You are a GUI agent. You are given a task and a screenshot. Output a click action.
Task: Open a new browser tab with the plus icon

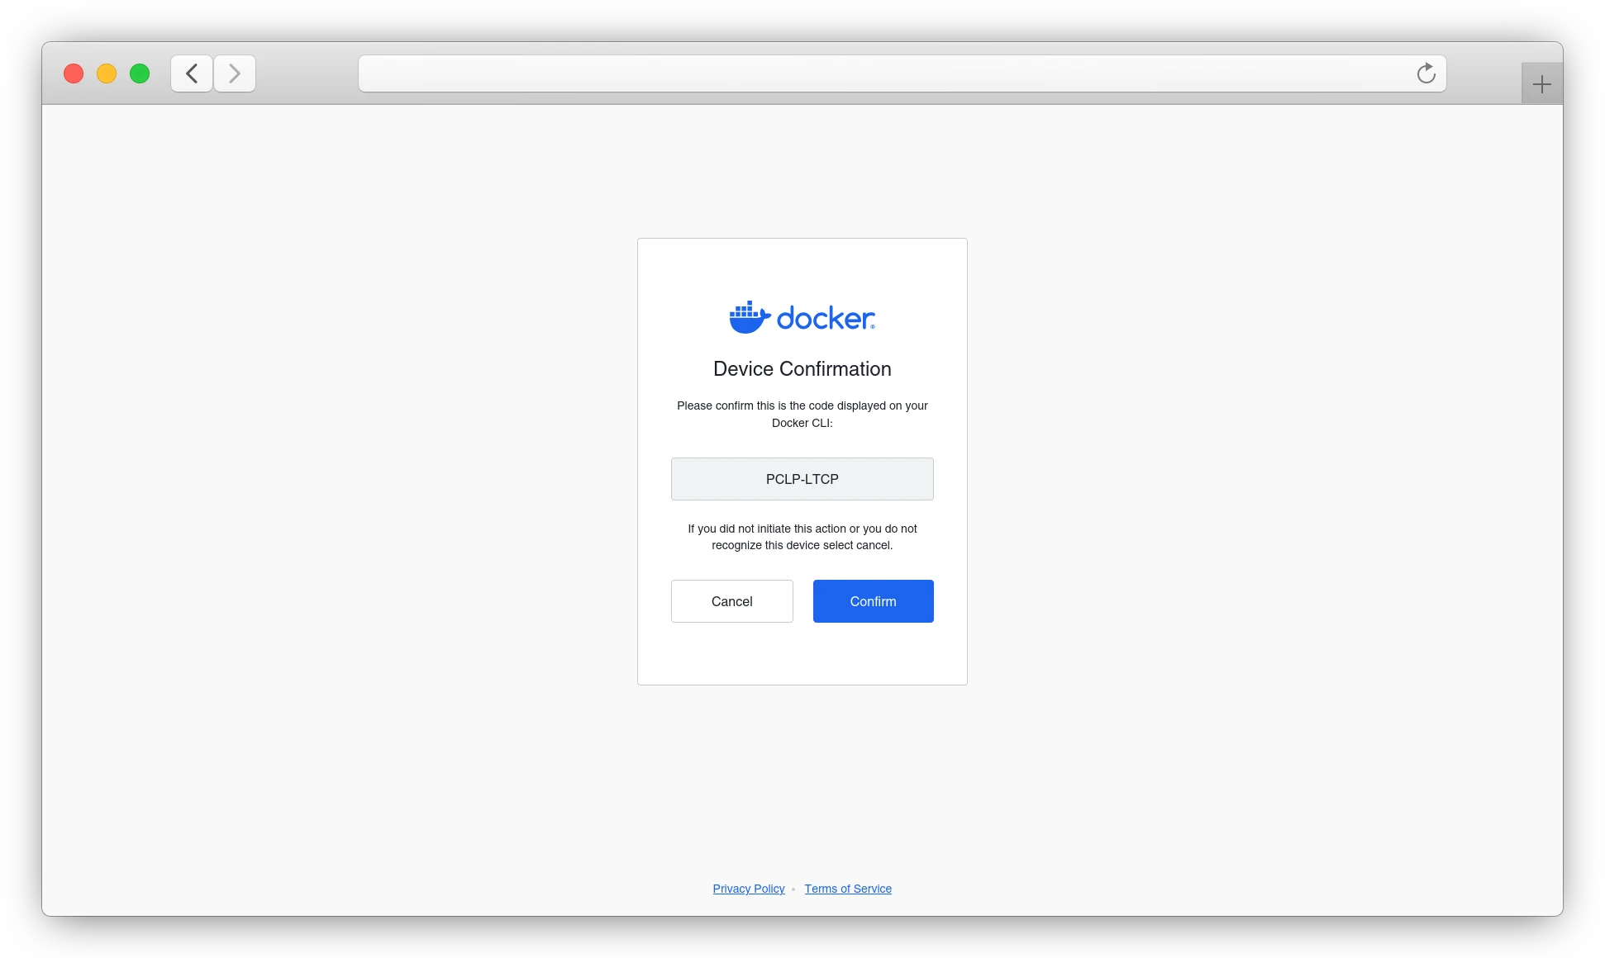click(1541, 83)
